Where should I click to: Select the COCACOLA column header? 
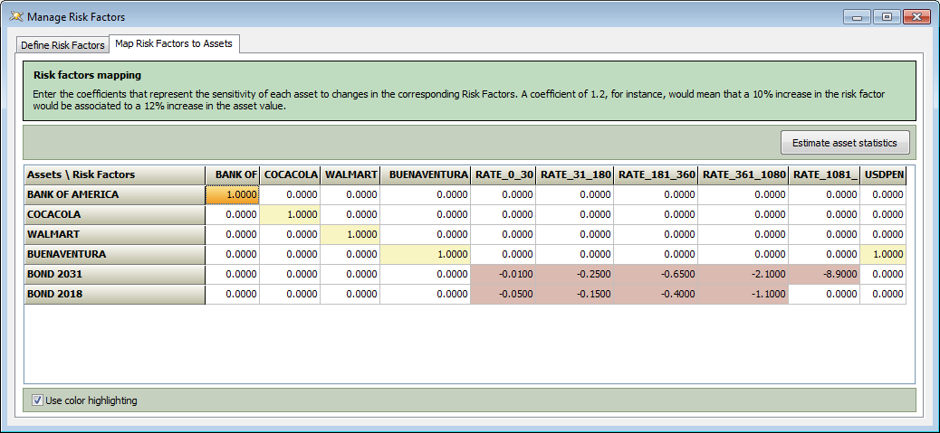(290, 174)
